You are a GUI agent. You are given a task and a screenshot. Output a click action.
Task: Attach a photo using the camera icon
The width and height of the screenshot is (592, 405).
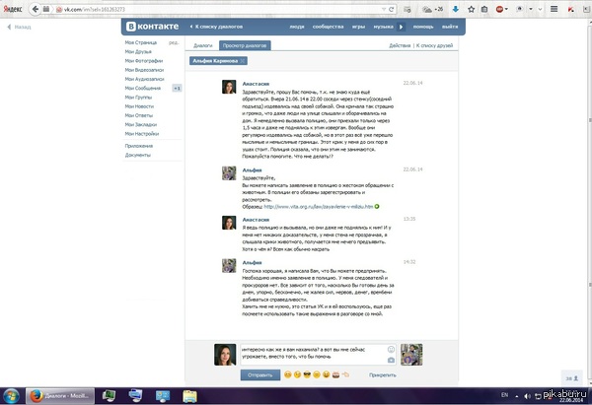391,360
